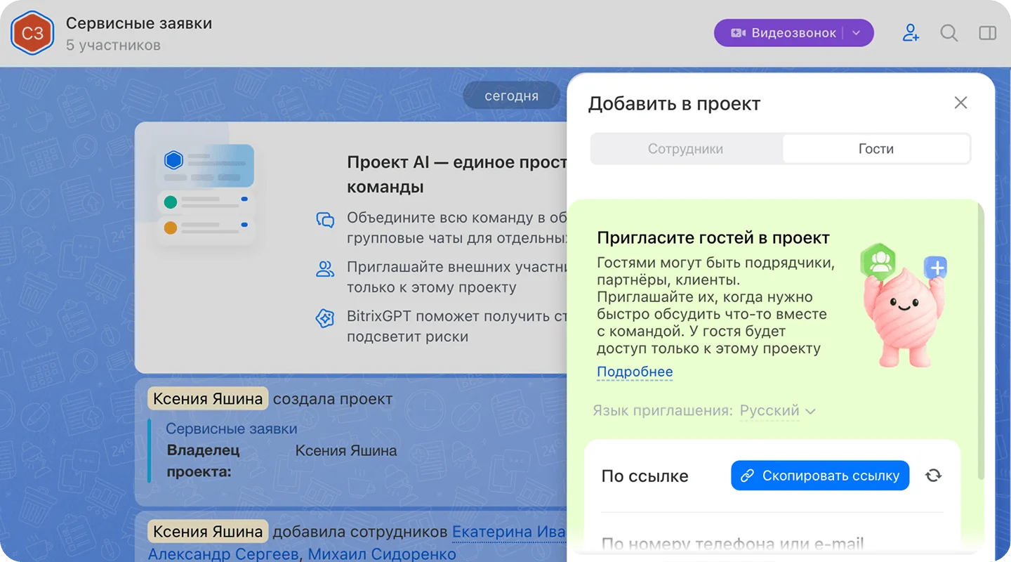Open Екатерина Ива profile link
The image size is (1011, 562).
pyautogui.click(x=509, y=532)
